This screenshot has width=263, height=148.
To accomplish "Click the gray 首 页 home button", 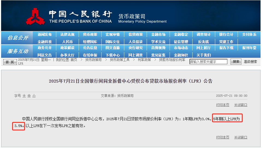I will coord(10,62).
